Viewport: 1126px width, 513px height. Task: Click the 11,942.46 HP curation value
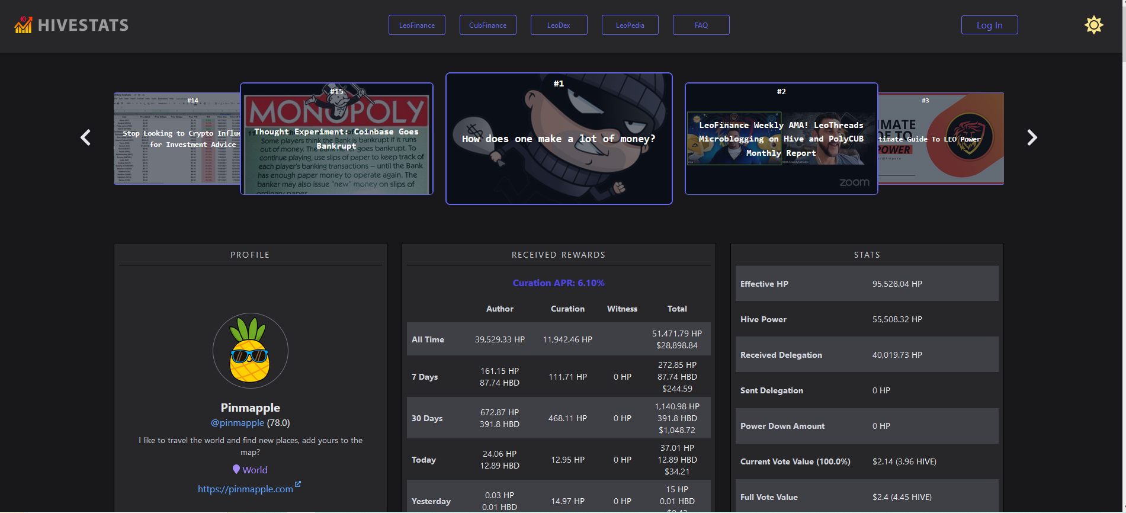567,339
